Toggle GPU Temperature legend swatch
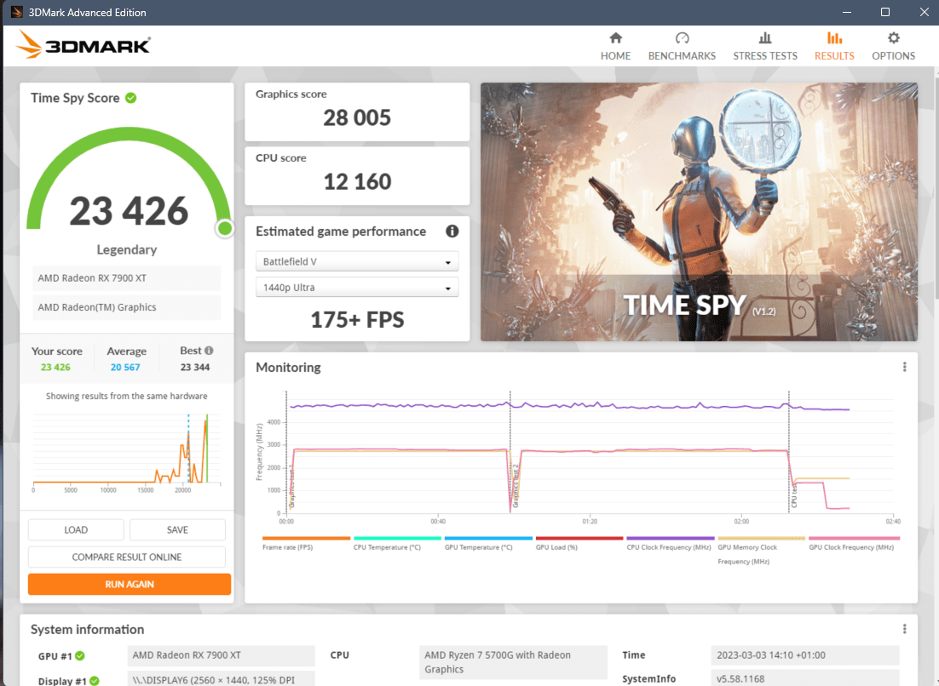This screenshot has width=939, height=686. (x=488, y=538)
